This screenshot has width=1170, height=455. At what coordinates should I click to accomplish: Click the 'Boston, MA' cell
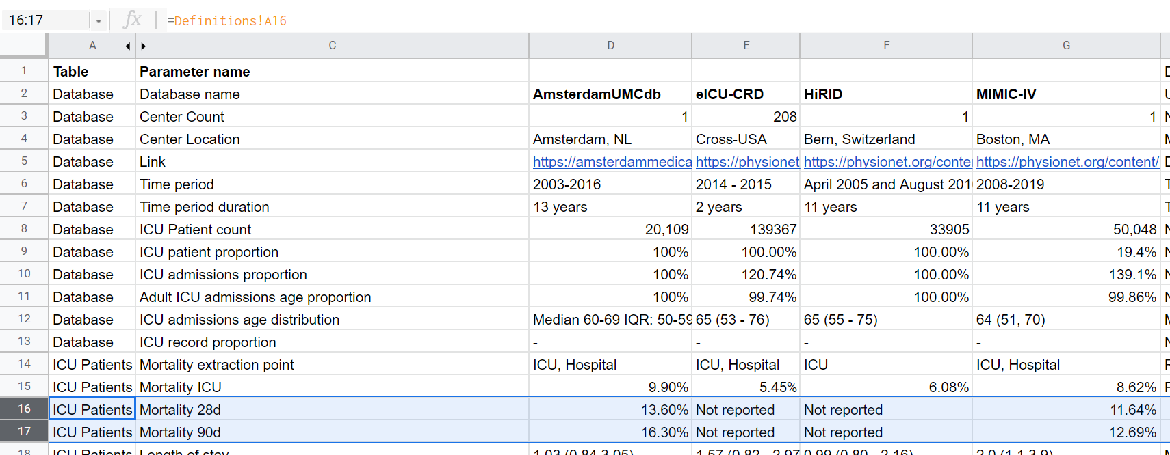1066,139
